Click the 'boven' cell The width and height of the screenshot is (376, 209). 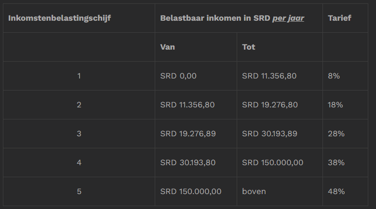254,192
